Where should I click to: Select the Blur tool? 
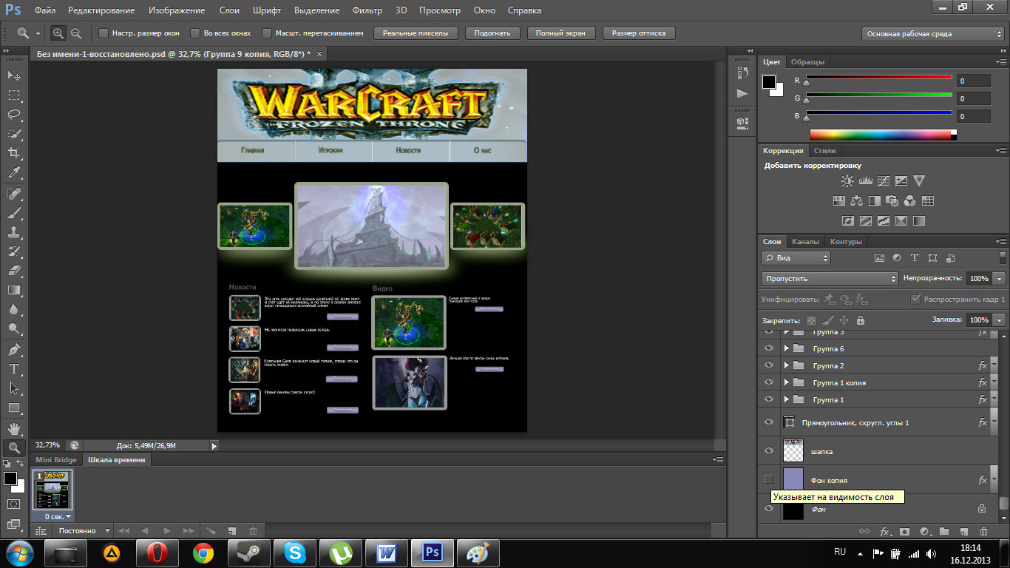point(14,309)
